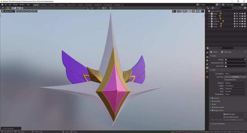Image resolution: width=247 pixels, height=133 pixels.
Task: Open the Object Mode dropdown
Action: [x=8, y=11]
